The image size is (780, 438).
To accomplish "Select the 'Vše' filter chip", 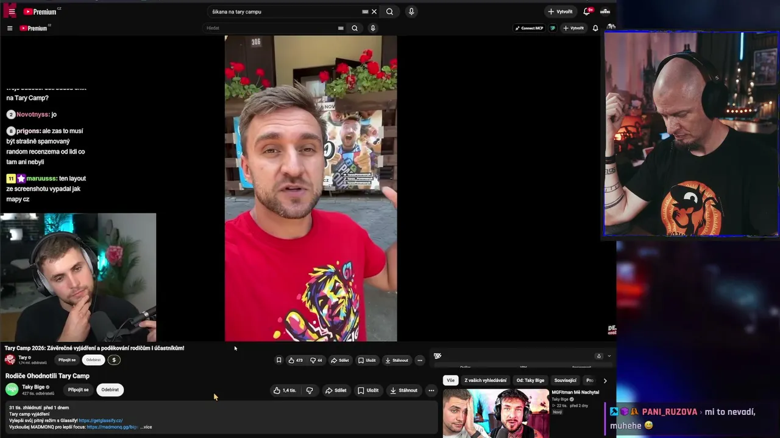I will click(450, 380).
